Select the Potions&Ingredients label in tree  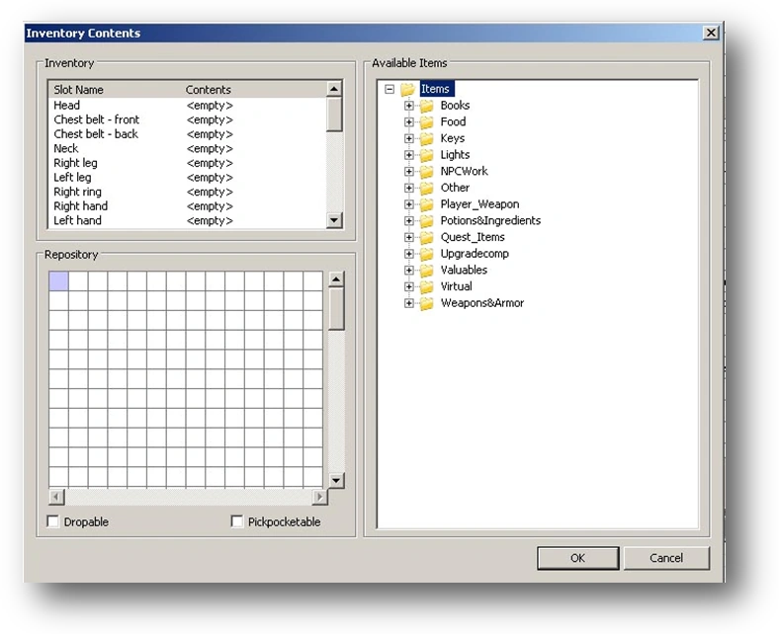pos(490,221)
